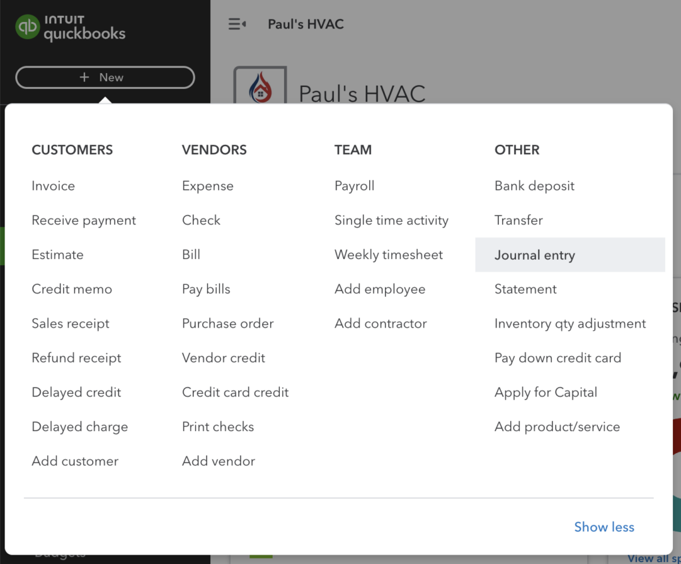This screenshot has width=681, height=564.
Task: Open Receive payment
Action: [x=84, y=220]
